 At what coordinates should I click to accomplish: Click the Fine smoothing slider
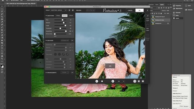pos(60,20)
